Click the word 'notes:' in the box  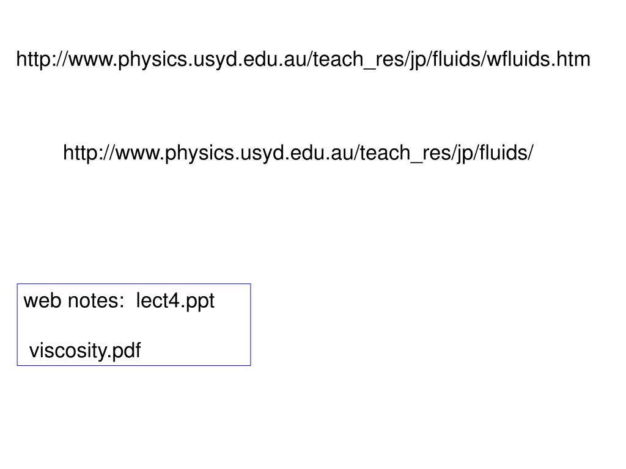96,300
